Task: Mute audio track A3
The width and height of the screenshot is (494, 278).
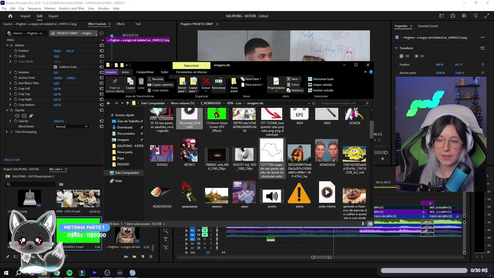Action: pyautogui.click(x=205, y=231)
